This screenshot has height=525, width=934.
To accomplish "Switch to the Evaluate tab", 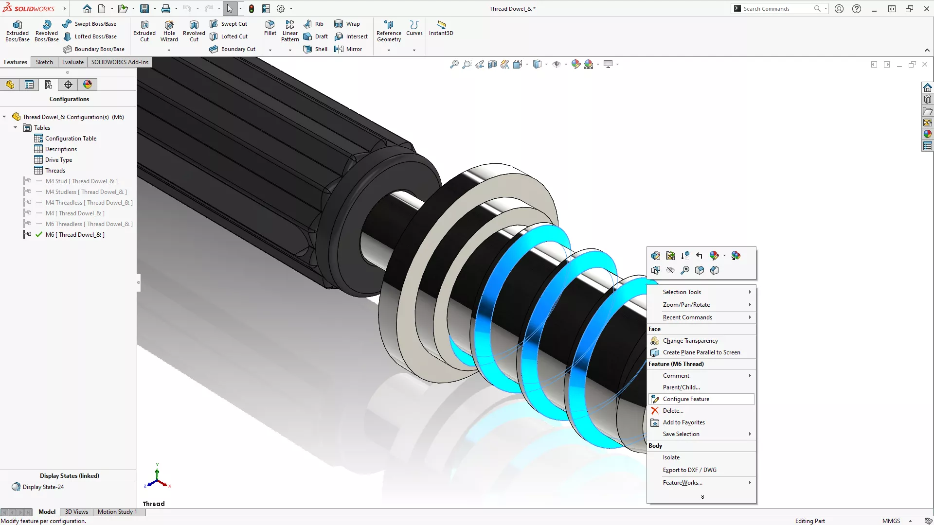I will (73, 62).
